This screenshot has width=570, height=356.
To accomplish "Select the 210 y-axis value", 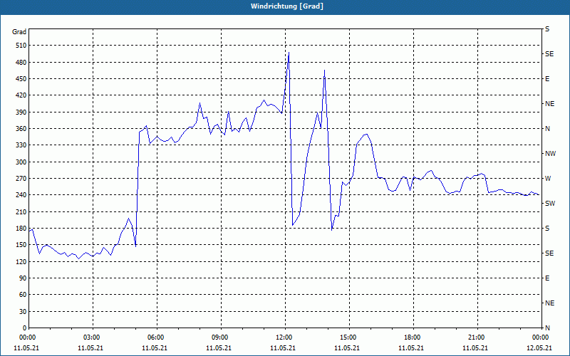I will coord(21,211).
